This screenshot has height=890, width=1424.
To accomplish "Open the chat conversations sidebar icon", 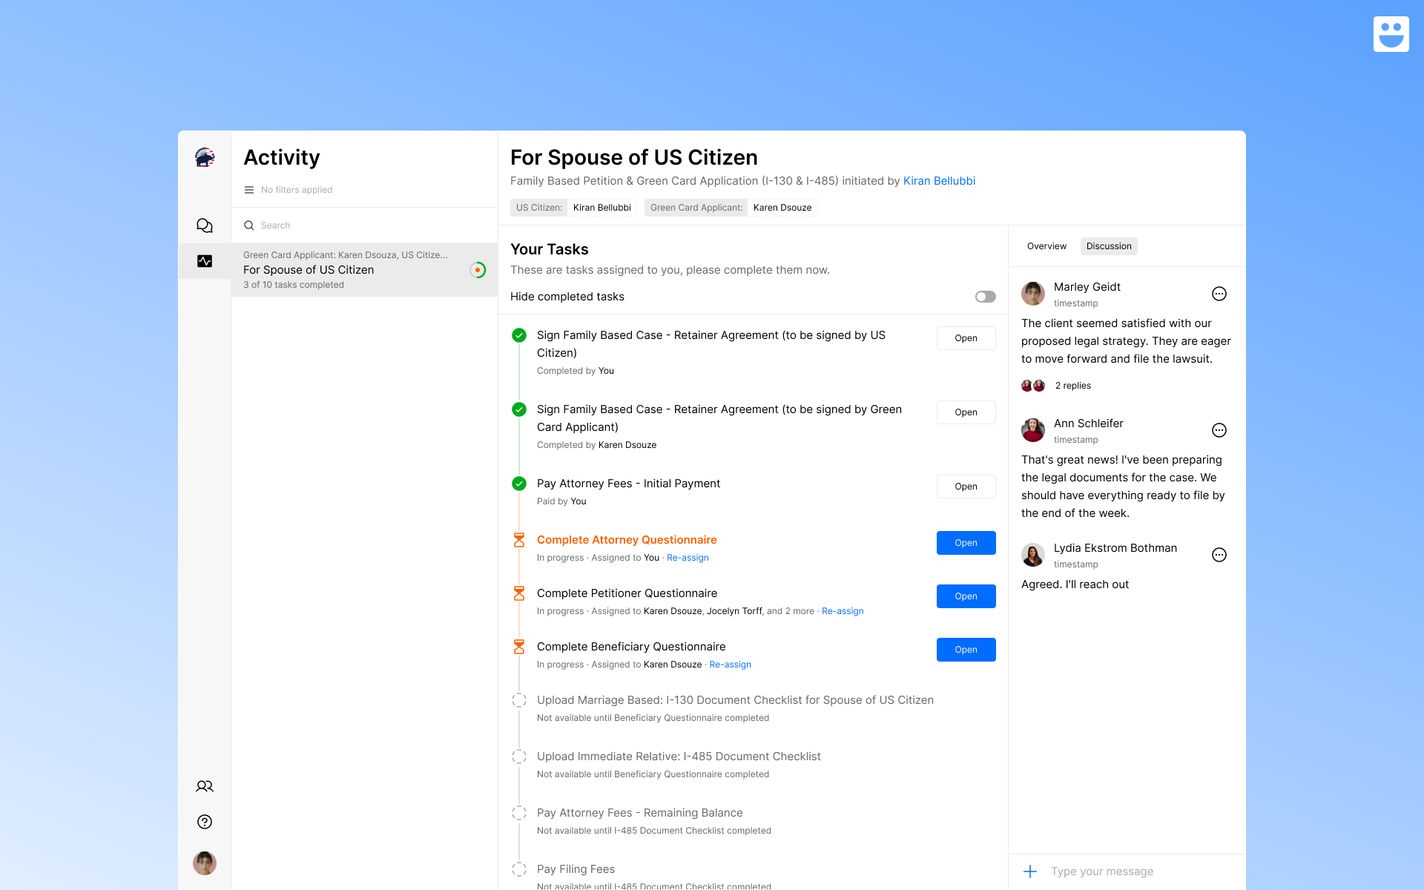I will pos(205,225).
